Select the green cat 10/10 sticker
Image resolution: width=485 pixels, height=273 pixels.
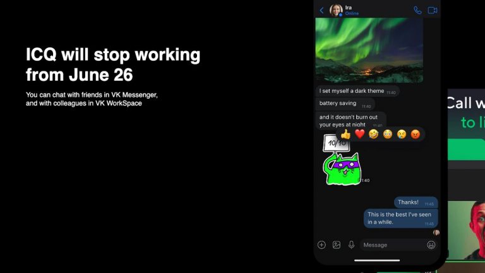(x=342, y=160)
